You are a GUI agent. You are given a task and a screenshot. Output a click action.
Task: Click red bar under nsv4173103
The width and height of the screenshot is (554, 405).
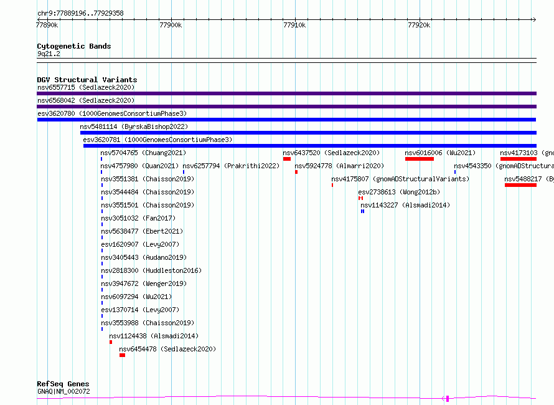click(519, 159)
